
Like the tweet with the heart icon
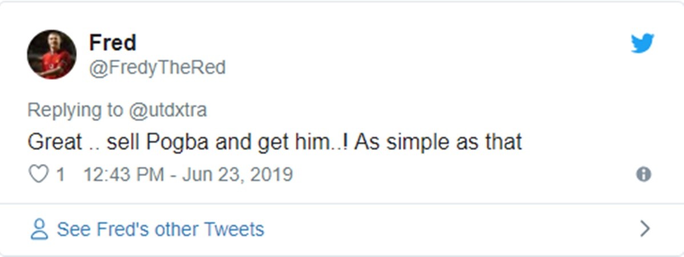(39, 174)
